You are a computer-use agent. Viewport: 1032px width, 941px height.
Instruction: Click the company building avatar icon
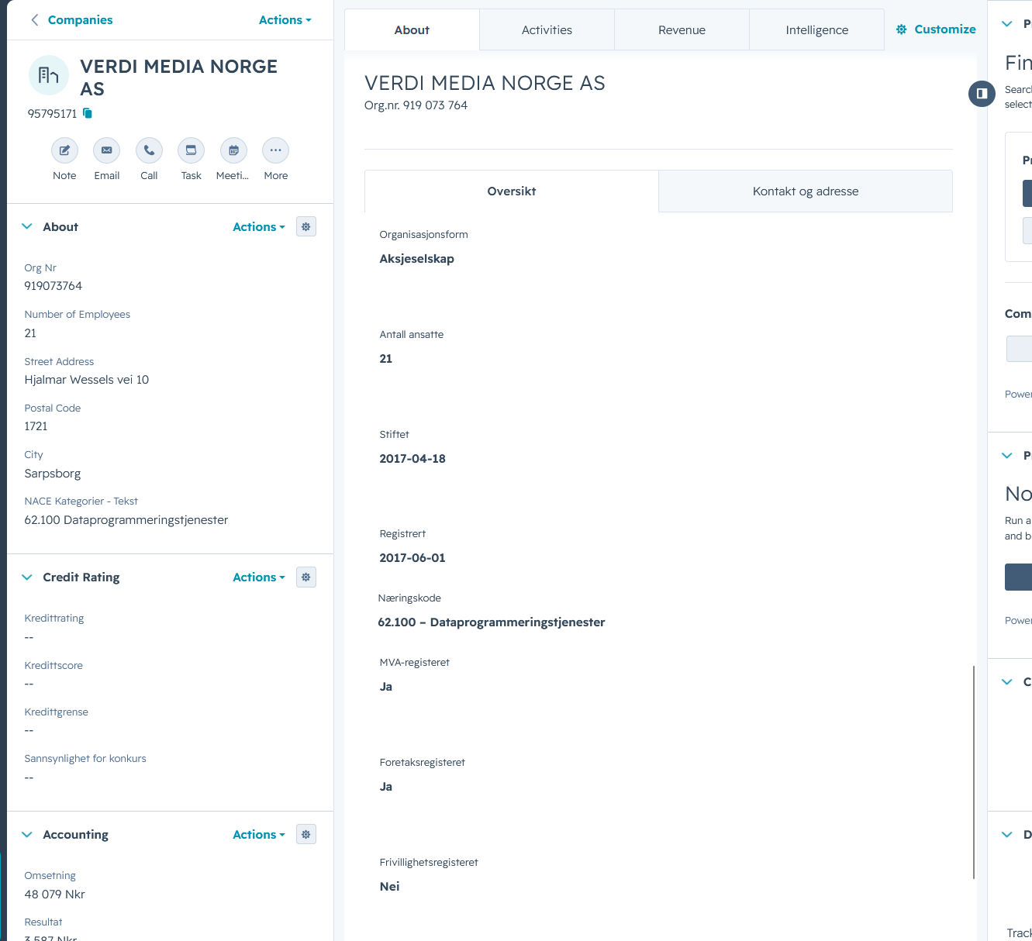click(x=49, y=75)
